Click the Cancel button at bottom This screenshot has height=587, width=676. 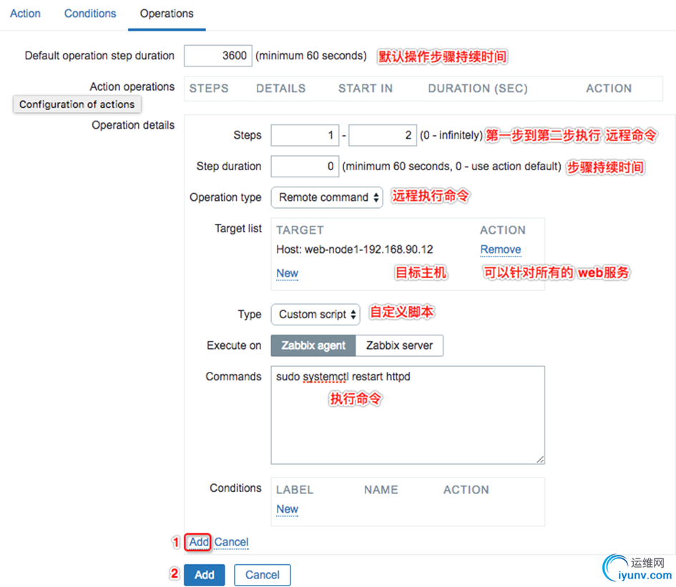tap(262, 575)
